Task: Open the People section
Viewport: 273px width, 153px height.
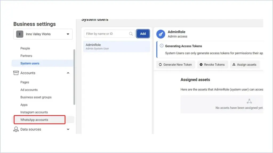Action: (25, 48)
